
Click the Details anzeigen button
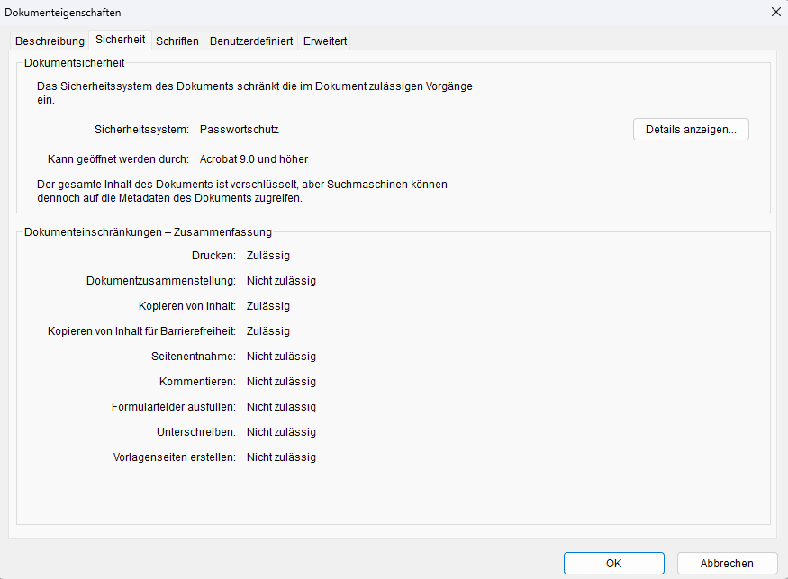point(691,130)
